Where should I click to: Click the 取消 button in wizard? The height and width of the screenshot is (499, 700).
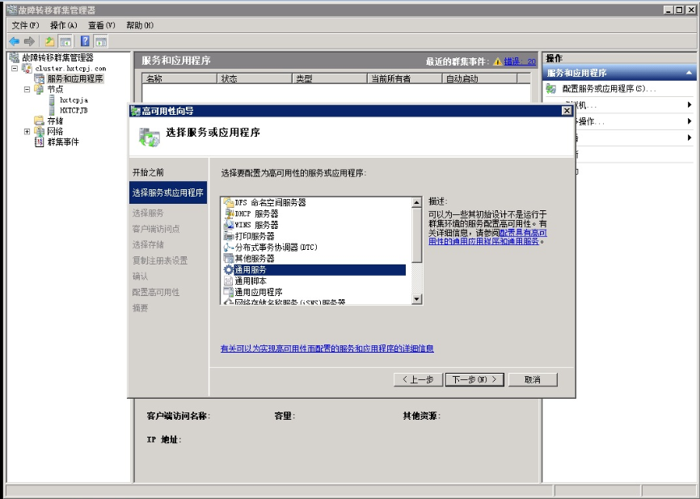coord(533,380)
